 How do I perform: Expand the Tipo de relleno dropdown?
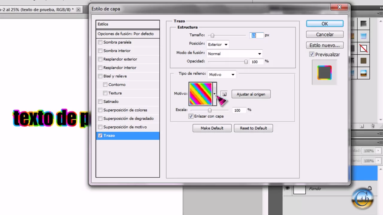[x=222, y=75]
